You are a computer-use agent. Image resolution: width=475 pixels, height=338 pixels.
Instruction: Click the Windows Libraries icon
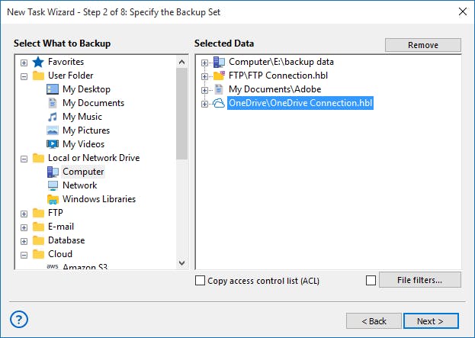(53, 199)
